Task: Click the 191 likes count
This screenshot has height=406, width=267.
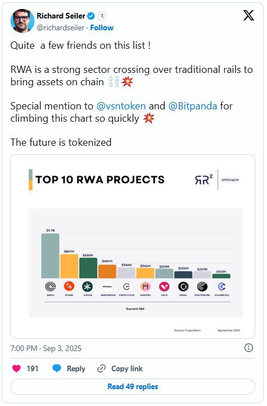Action: tap(32, 368)
